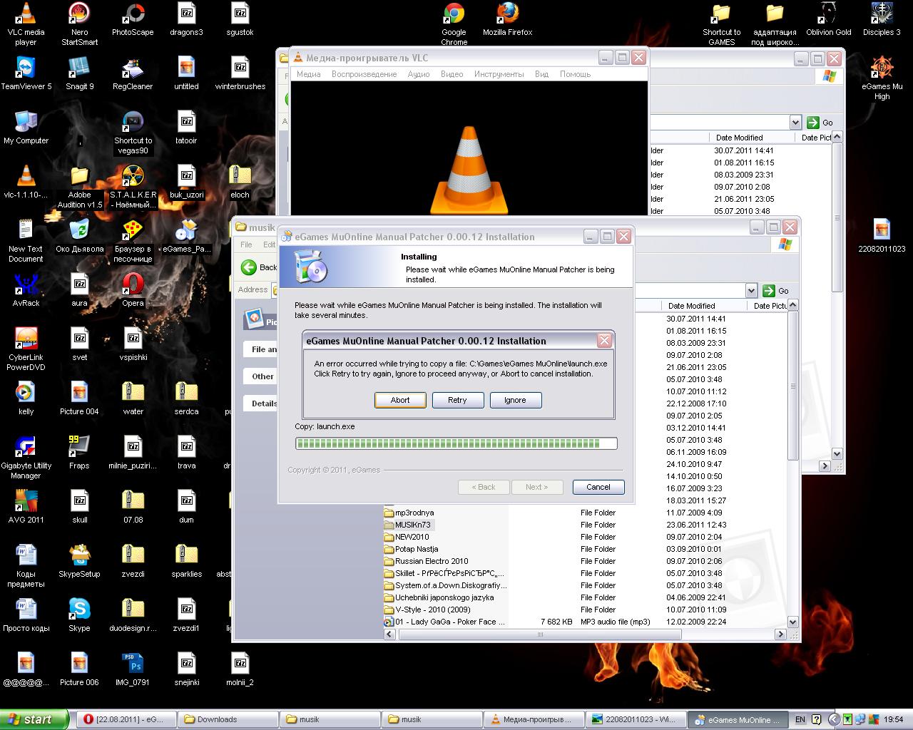Click the Retry button
Viewport: 913px width, 730px height.
click(457, 400)
